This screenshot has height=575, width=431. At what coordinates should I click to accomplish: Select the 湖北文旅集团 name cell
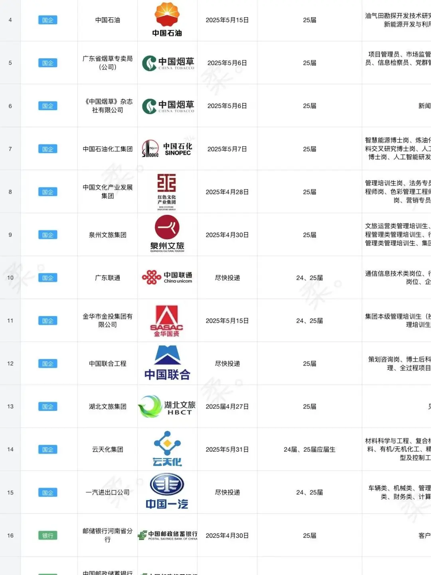(108, 406)
